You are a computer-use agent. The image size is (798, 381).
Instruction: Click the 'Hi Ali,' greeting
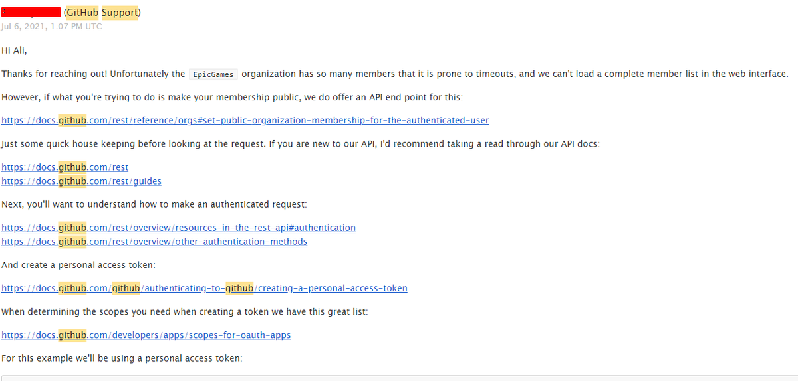tap(13, 50)
